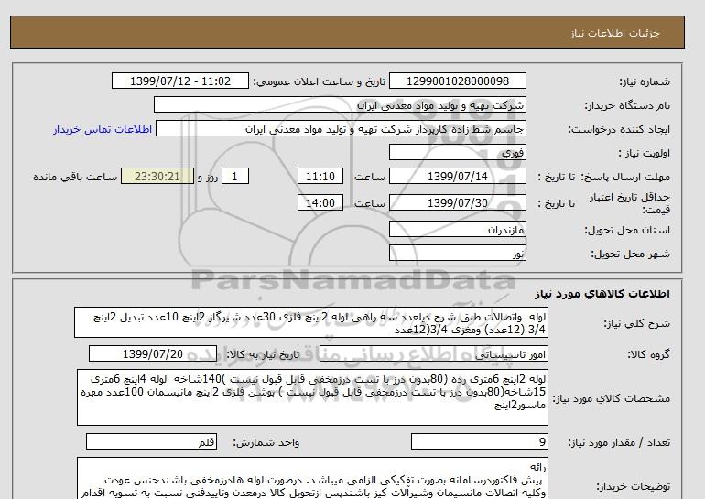The height and width of the screenshot is (499, 705).
Task: Click the label تاریخ نیاز به کالا
Action: pos(262,354)
